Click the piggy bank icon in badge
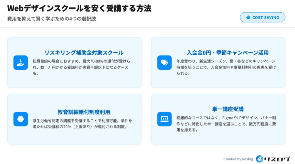 tap(248, 18)
